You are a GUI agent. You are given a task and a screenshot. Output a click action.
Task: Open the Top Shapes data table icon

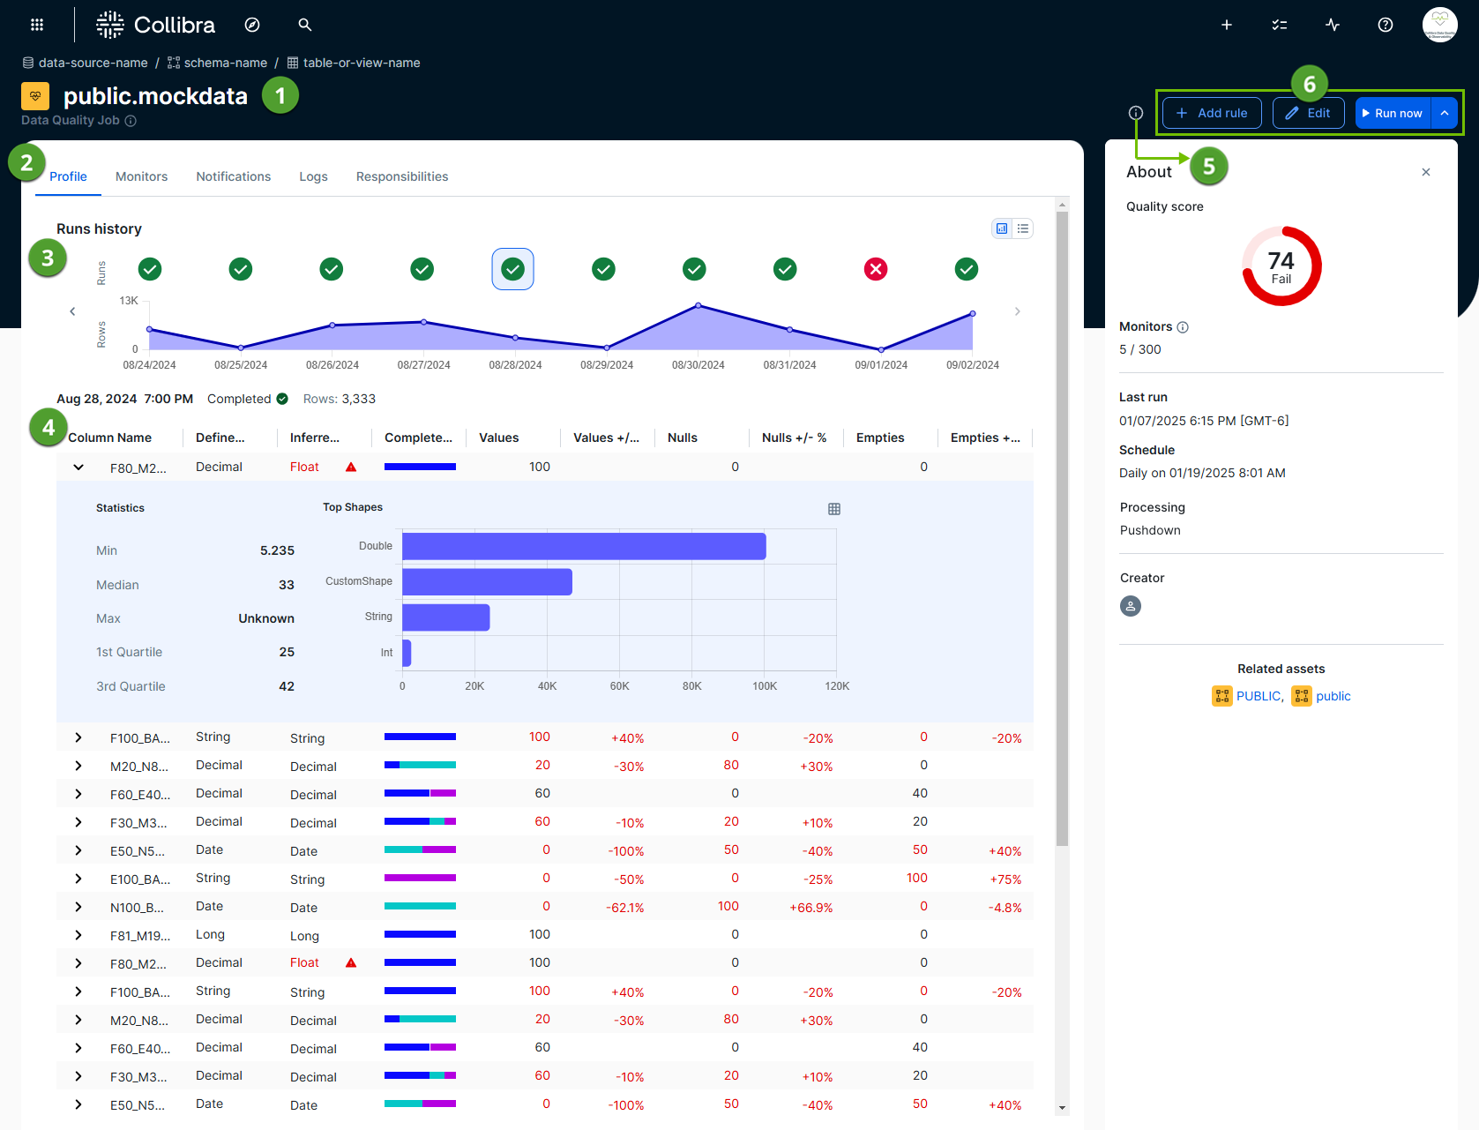(833, 508)
